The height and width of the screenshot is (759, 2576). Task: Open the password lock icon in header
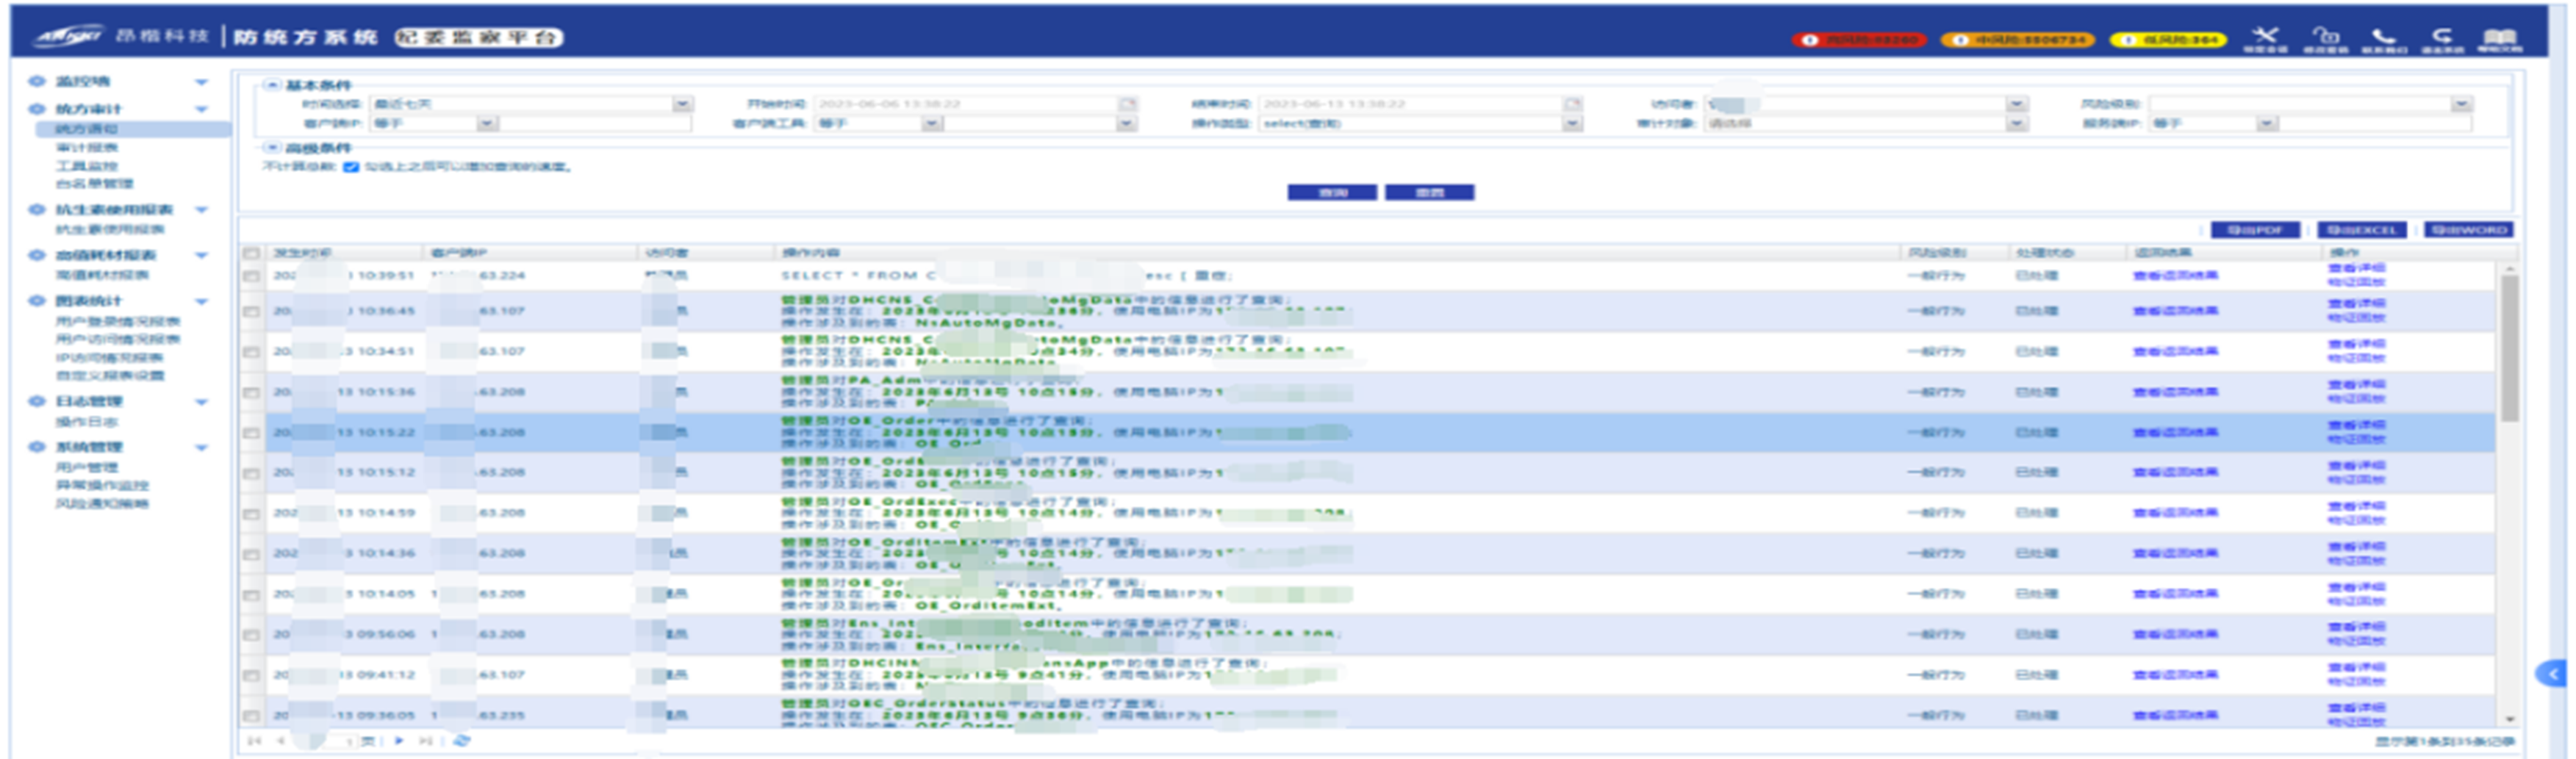click(x=2326, y=35)
